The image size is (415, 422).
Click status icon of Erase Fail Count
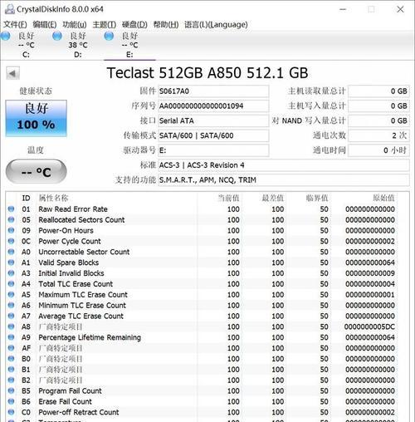coord(11,401)
